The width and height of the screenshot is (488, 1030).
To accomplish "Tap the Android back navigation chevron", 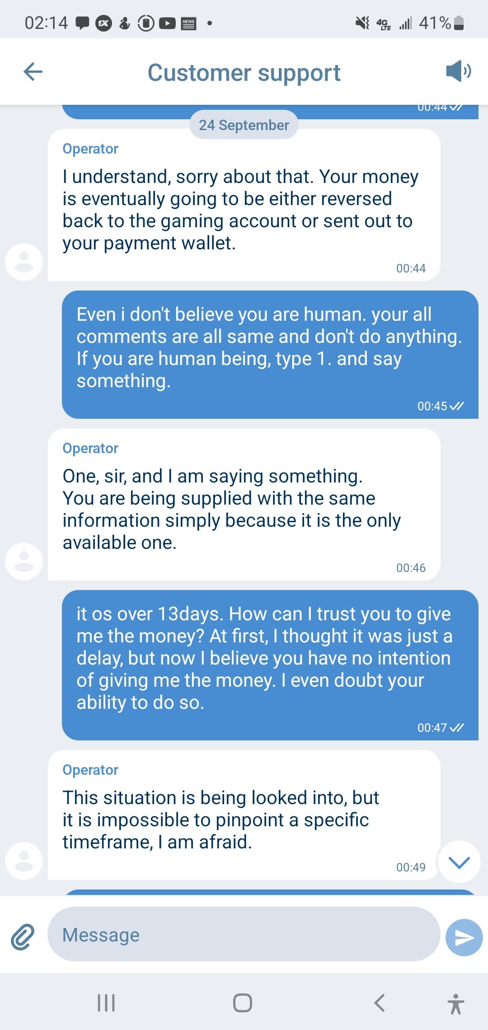I will [380, 1003].
